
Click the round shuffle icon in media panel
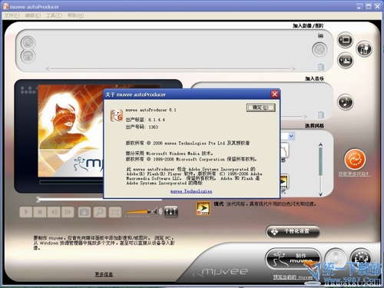(319, 50)
